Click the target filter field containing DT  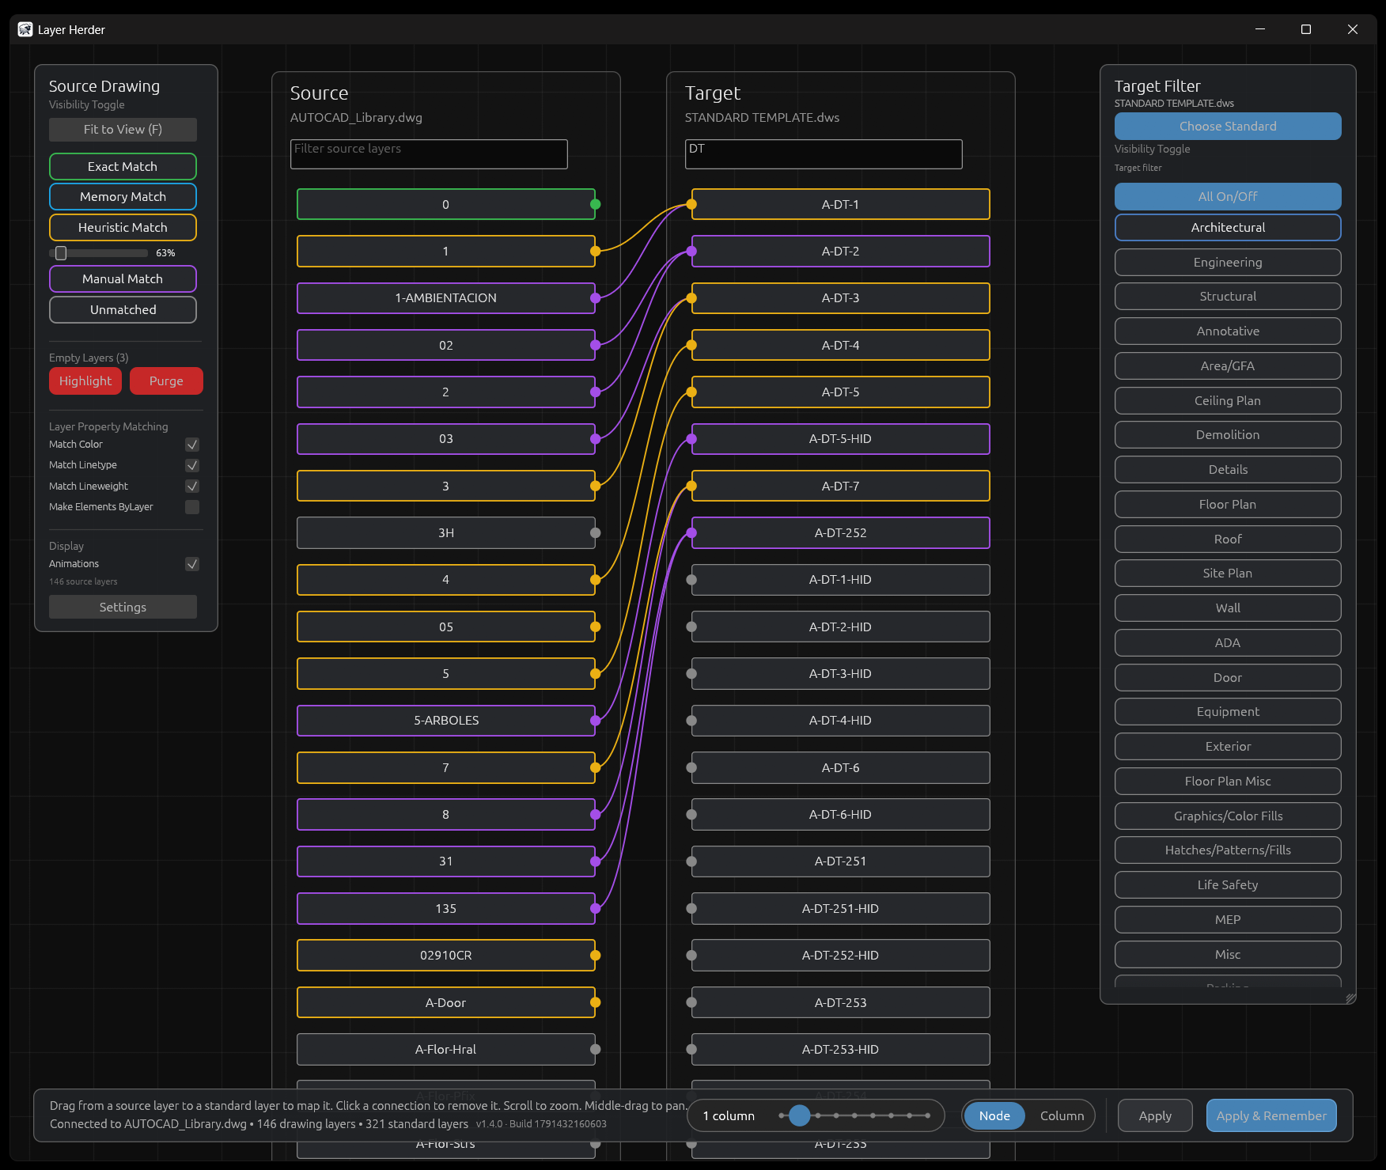point(824,154)
